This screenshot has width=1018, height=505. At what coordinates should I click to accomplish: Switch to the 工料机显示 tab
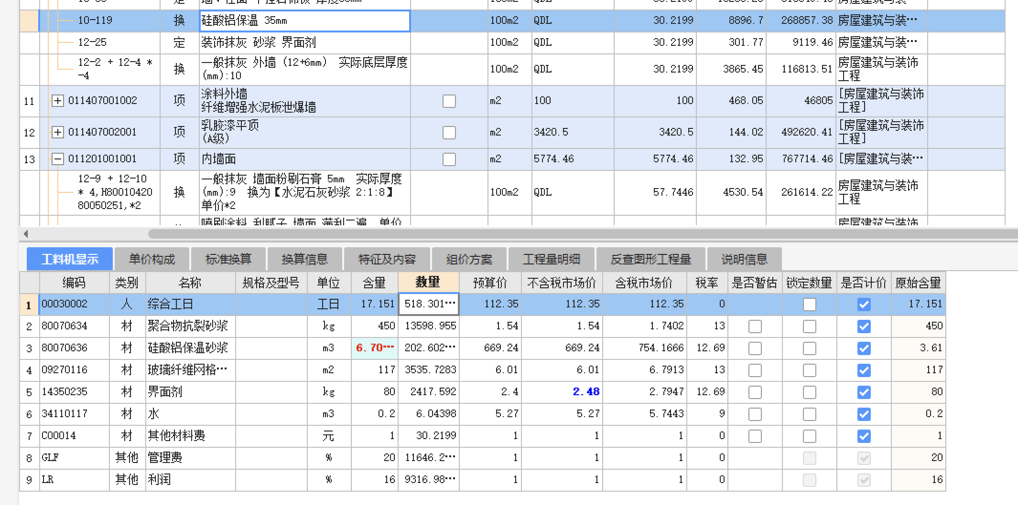coord(70,259)
